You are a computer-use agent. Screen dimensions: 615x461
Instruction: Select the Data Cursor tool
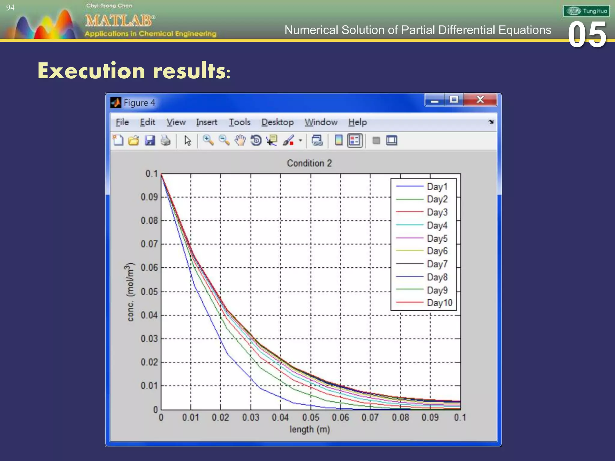[272, 140]
